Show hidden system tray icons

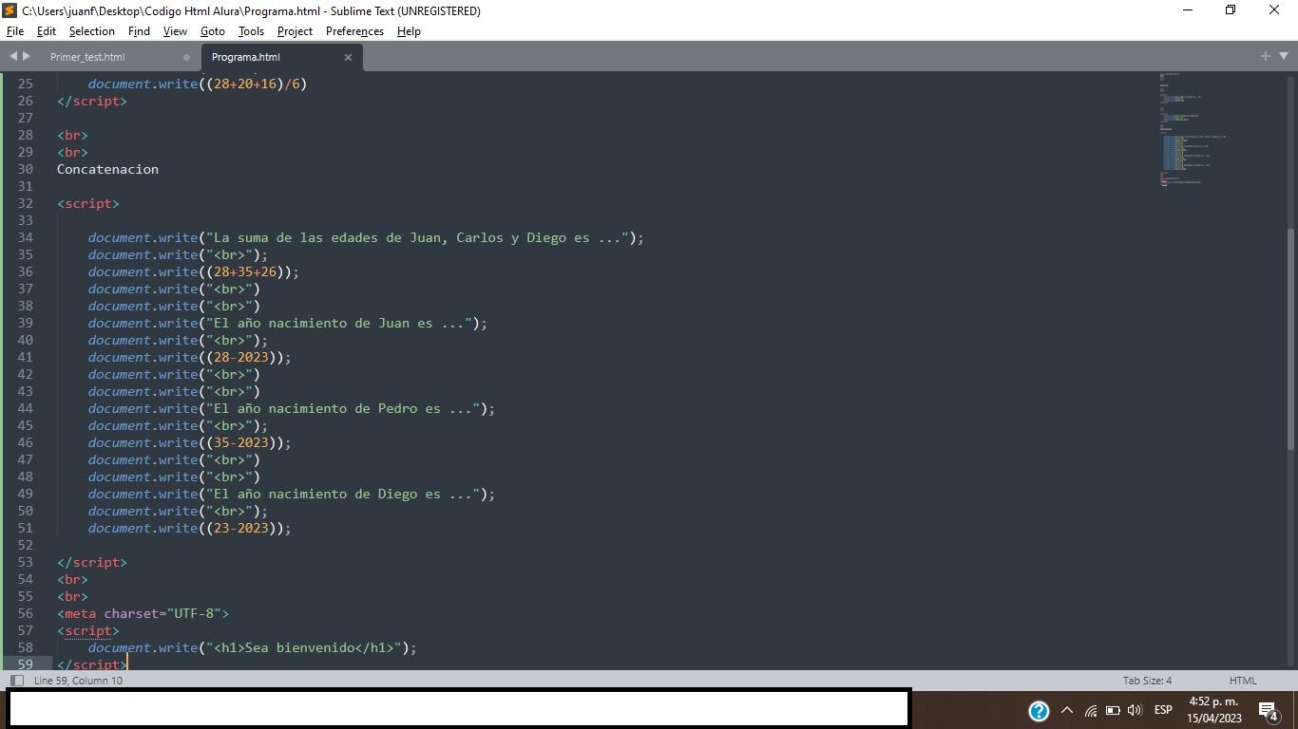[1067, 710]
